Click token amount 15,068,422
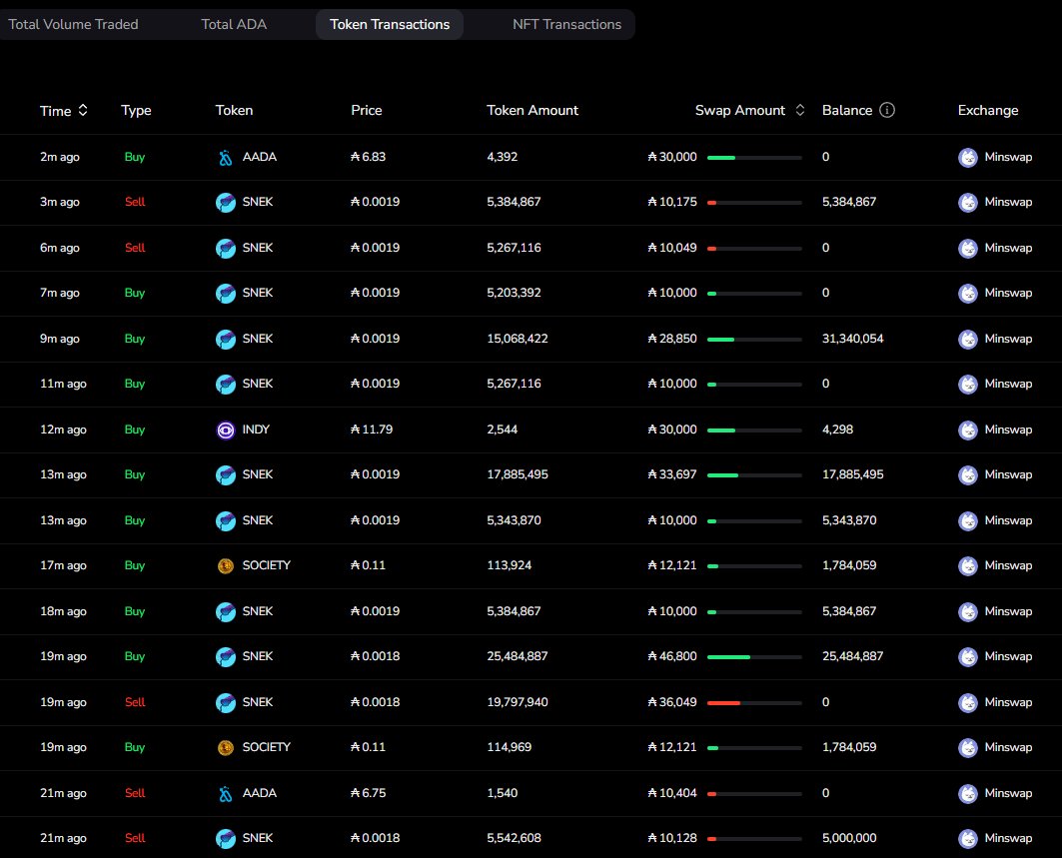This screenshot has width=1062, height=858. (x=518, y=338)
